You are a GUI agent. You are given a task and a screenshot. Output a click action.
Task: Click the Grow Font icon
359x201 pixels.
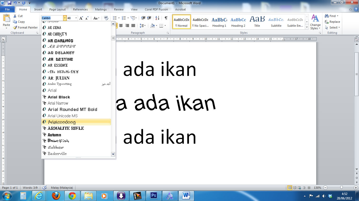click(81, 18)
